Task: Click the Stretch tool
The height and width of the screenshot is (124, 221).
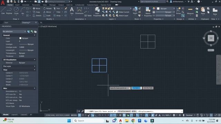Action: coord(37,15)
